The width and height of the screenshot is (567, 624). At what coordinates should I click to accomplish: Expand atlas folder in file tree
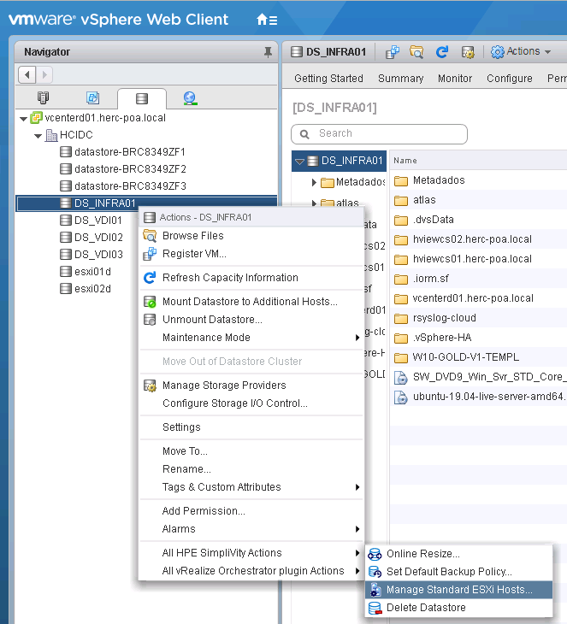pyautogui.click(x=314, y=203)
